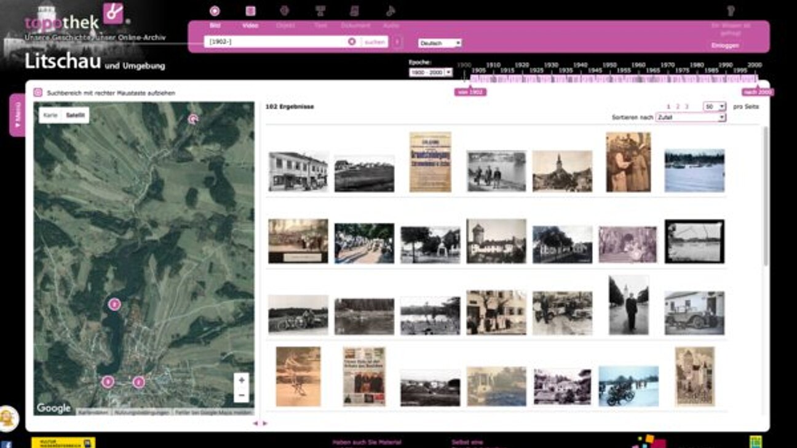Open 'Fehler bei Google Maps melden' link
Viewport: 797px width, 448px height.
[213, 412]
